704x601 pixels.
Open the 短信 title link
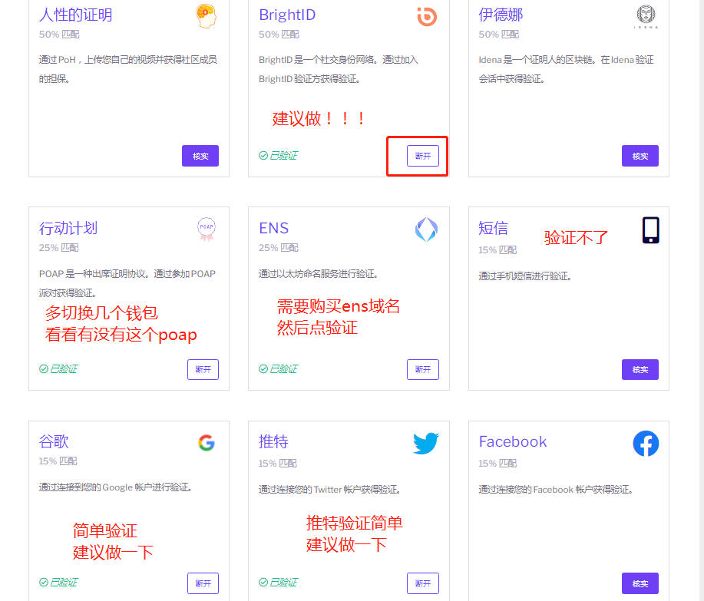pos(493,228)
